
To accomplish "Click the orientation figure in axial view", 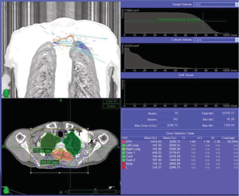I will pos(7,189).
